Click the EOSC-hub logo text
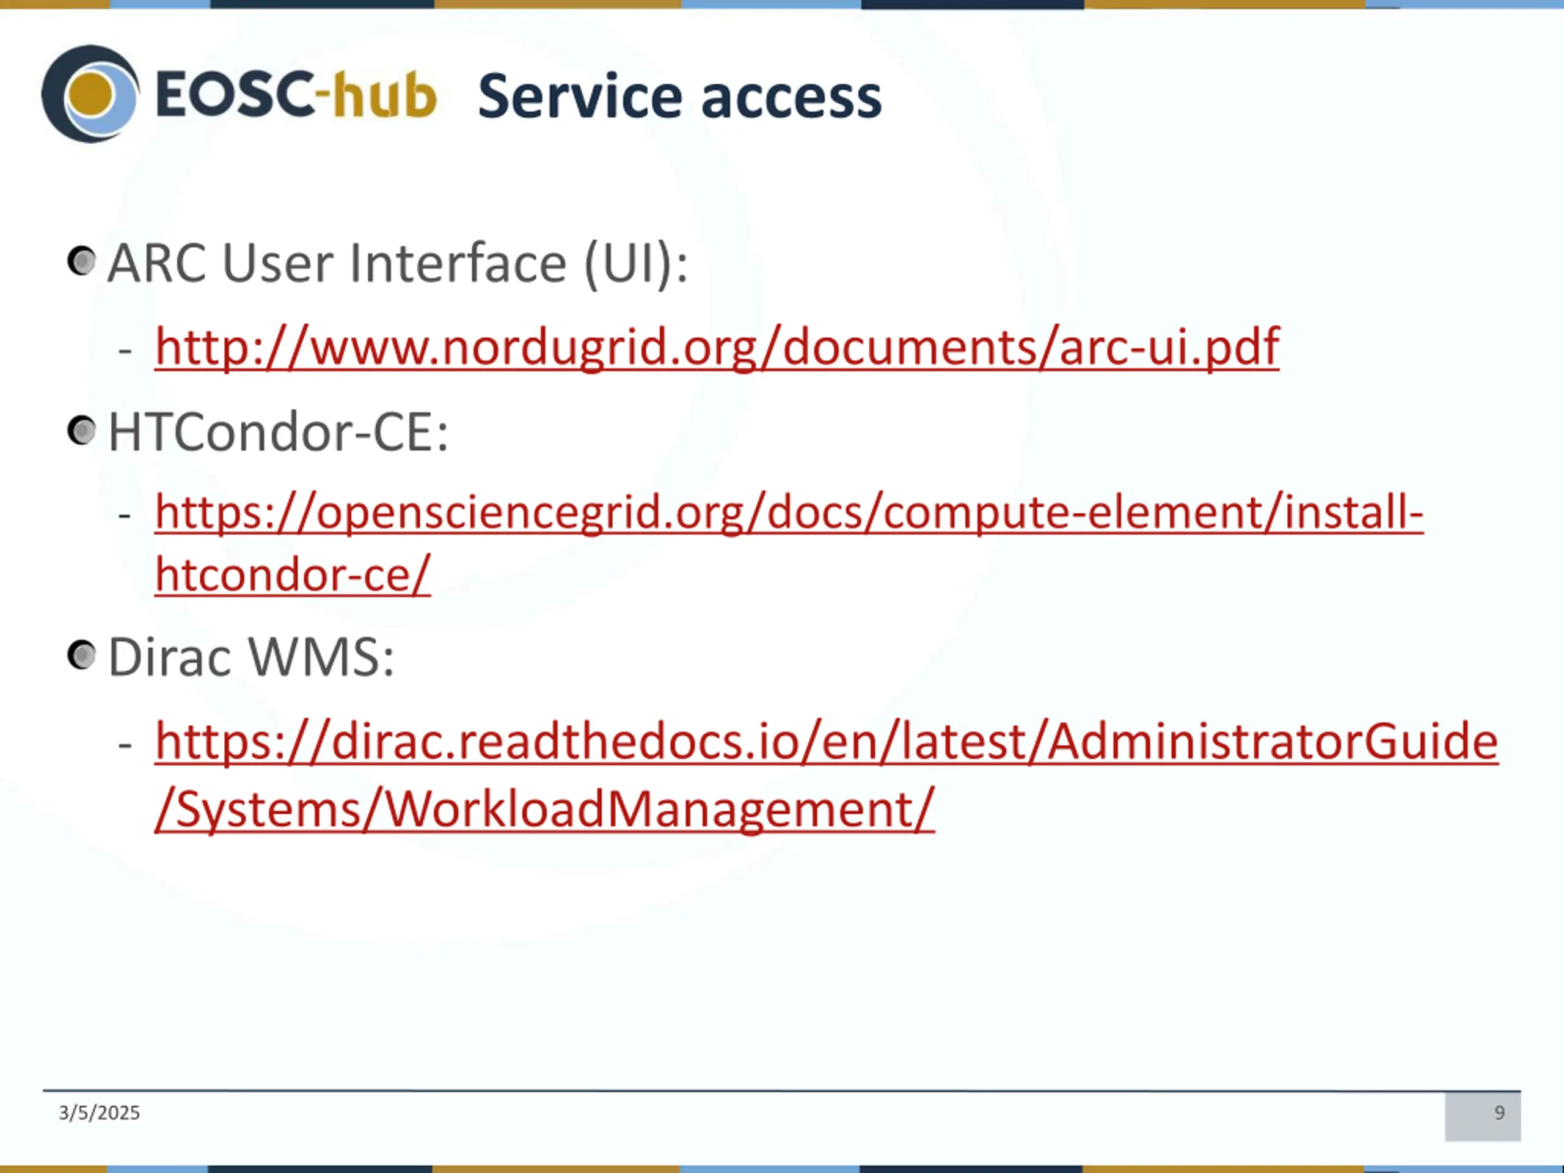Viewport: 1564px width, 1173px height. [296, 94]
